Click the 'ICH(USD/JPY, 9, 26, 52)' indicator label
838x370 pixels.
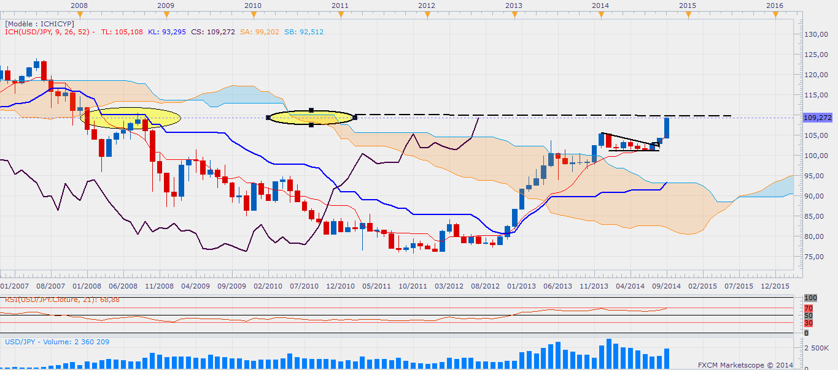[x=46, y=32]
